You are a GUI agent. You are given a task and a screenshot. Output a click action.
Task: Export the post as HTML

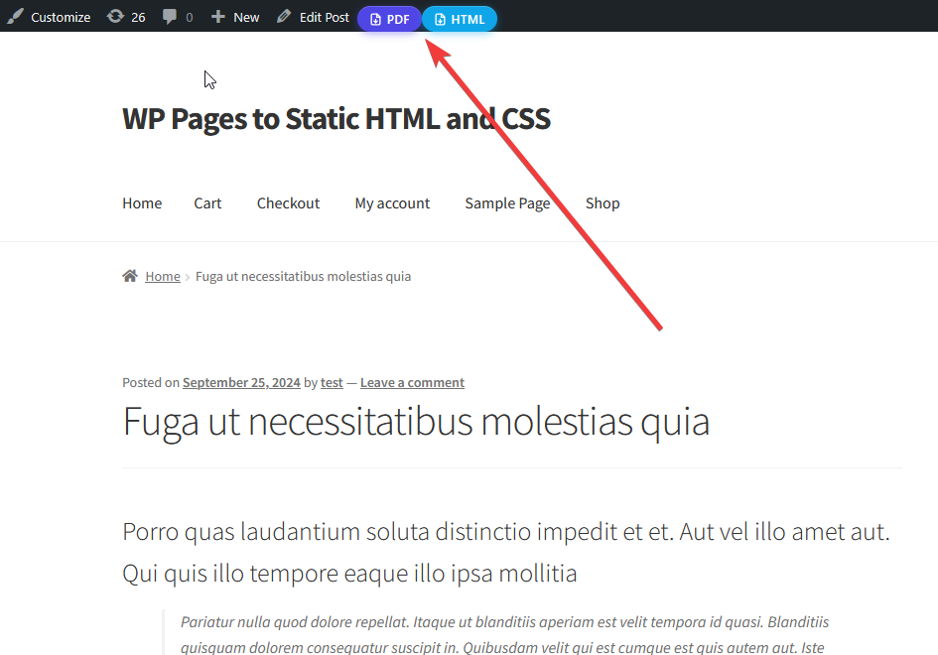point(460,18)
